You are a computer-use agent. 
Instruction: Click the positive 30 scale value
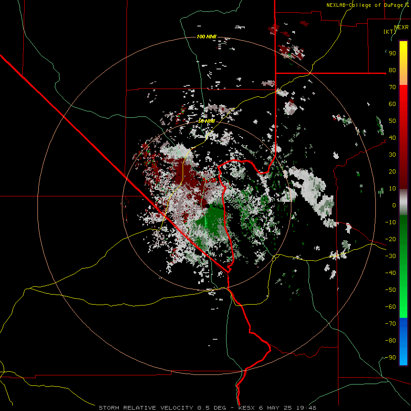click(x=392, y=155)
